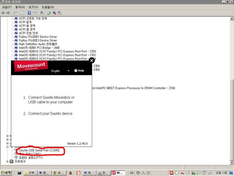This screenshot has height=176, width=234.
Task: Open the 파일(F) menu
Action: click(x=7, y=7)
